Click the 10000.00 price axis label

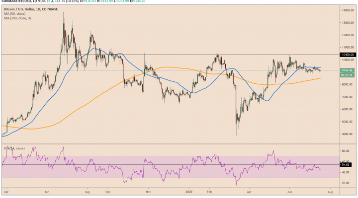348,60
